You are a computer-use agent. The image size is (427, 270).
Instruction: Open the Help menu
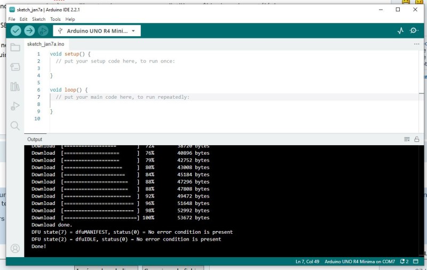pyautogui.click(x=70, y=19)
